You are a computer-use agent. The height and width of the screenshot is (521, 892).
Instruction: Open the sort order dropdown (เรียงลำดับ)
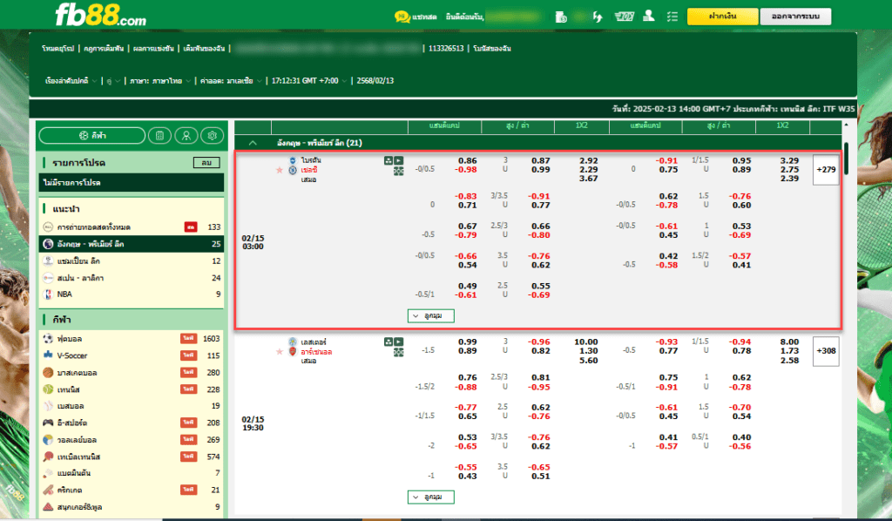coord(71,81)
